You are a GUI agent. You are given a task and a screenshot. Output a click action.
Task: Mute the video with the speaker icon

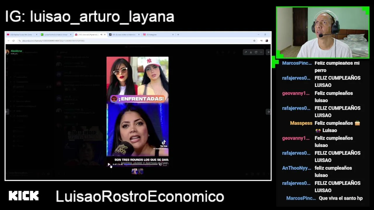pyautogui.click(x=160, y=164)
